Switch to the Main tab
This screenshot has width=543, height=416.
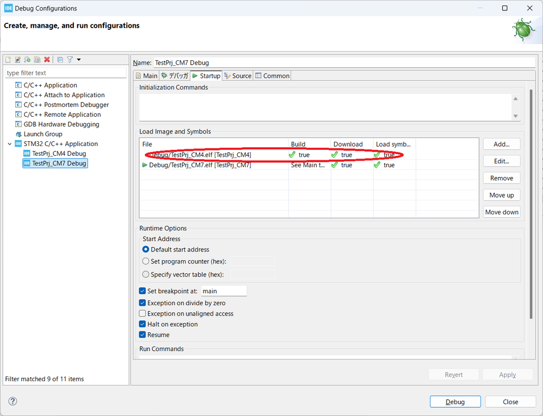tap(147, 76)
